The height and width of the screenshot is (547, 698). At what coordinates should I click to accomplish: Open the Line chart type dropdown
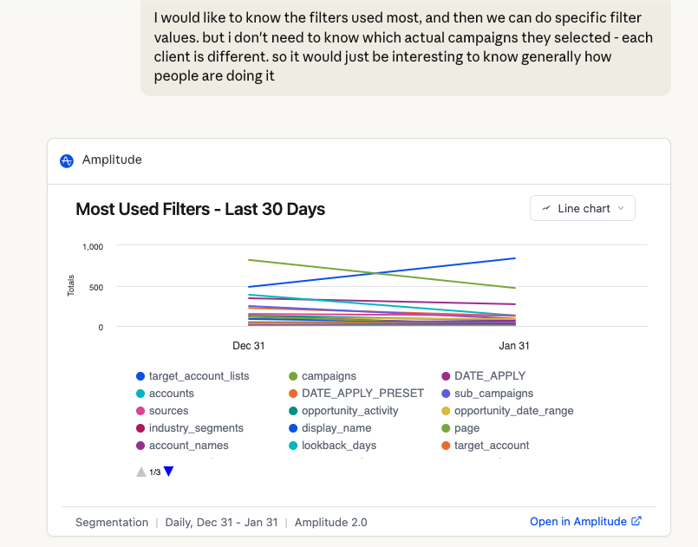coord(582,208)
